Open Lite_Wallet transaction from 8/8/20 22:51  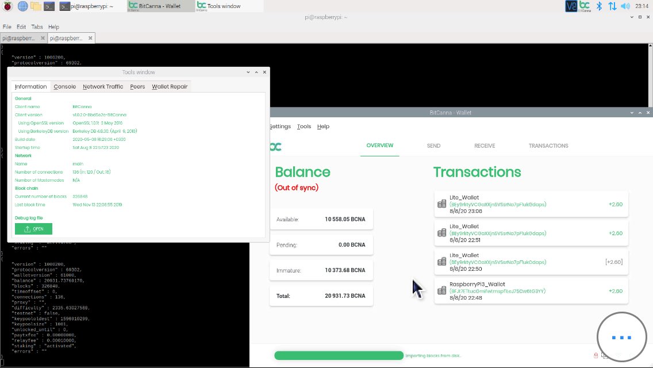531,233
